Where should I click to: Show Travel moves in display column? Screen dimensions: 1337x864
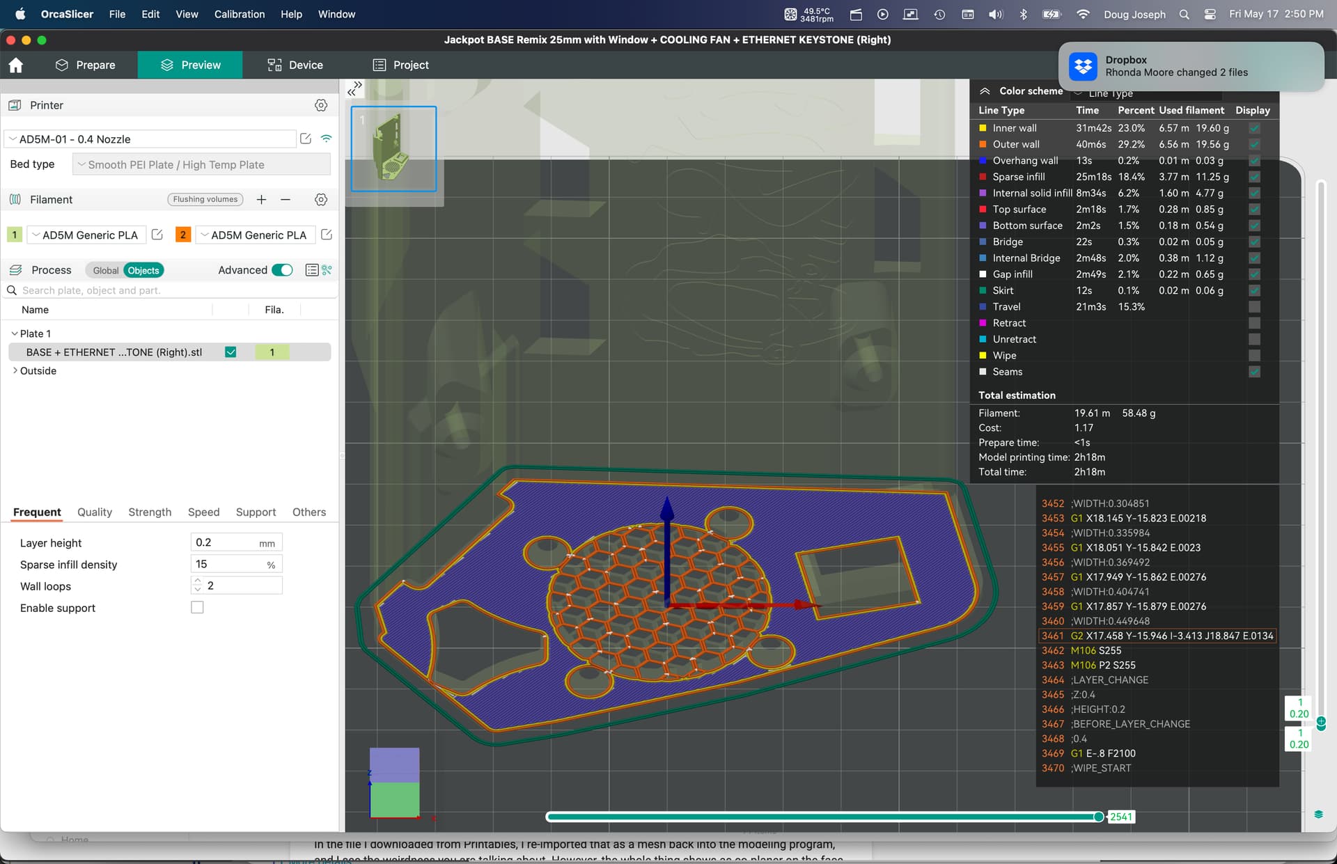1254,307
